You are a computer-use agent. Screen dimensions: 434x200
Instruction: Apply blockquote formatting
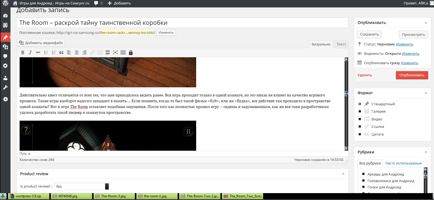click(61, 52)
